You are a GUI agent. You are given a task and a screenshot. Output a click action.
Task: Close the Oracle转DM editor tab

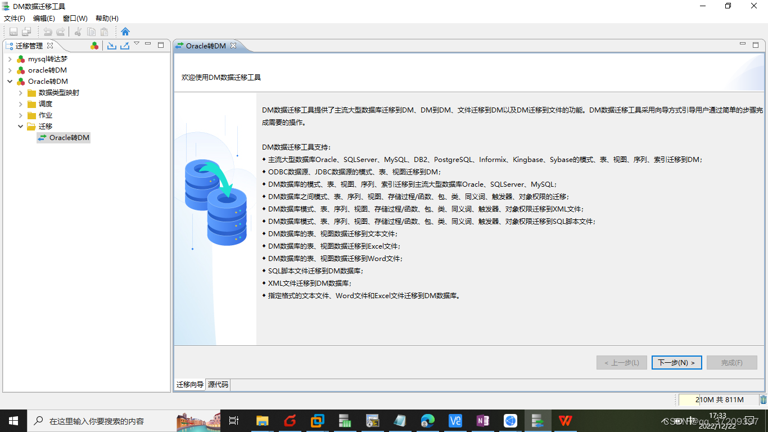(x=233, y=46)
